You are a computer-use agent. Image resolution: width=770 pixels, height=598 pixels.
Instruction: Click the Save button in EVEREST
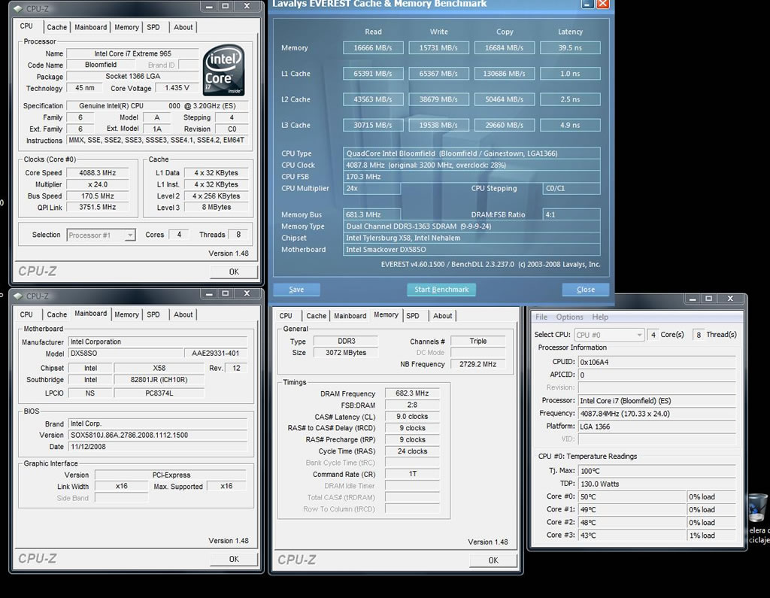tap(296, 290)
